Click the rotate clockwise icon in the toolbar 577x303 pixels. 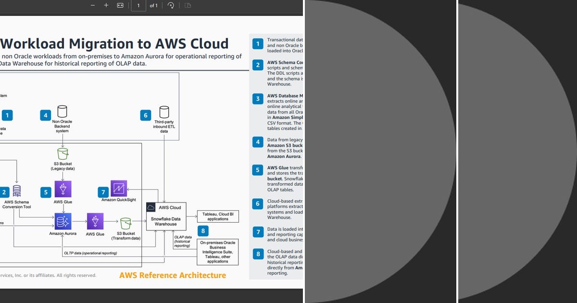pos(172,5)
